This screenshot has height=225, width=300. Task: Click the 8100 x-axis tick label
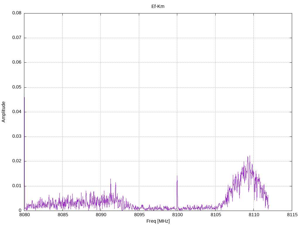[x=177, y=215]
